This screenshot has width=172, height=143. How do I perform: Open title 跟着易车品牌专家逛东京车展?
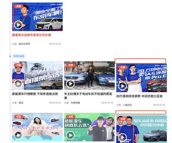coord(31,35)
